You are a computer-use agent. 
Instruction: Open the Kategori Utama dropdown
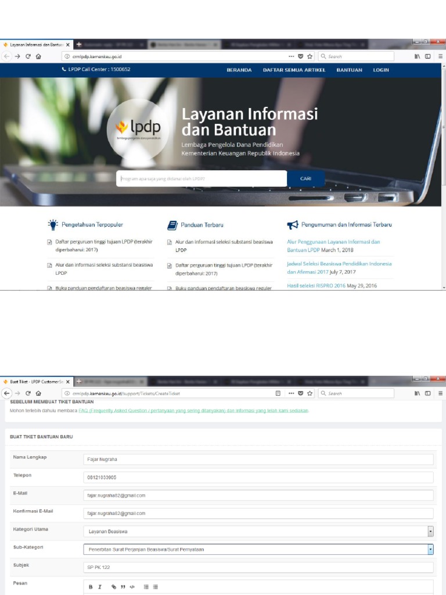(258, 531)
